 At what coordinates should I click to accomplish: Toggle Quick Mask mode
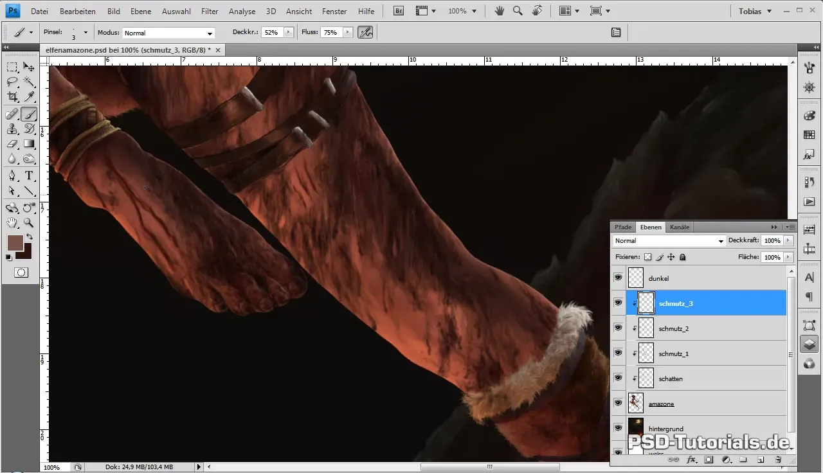21,272
